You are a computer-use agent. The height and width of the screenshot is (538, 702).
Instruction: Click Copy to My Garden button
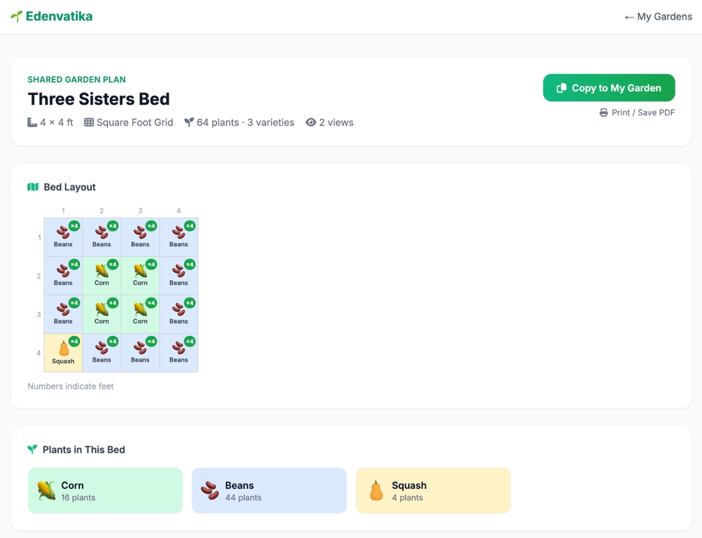click(x=609, y=88)
